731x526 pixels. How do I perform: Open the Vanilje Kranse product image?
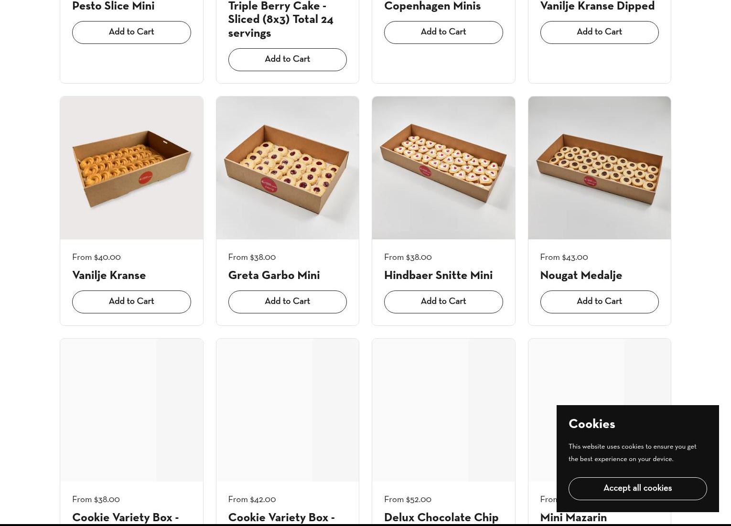131,168
